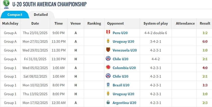Switch to the Detailed tab

coord(41,15)
